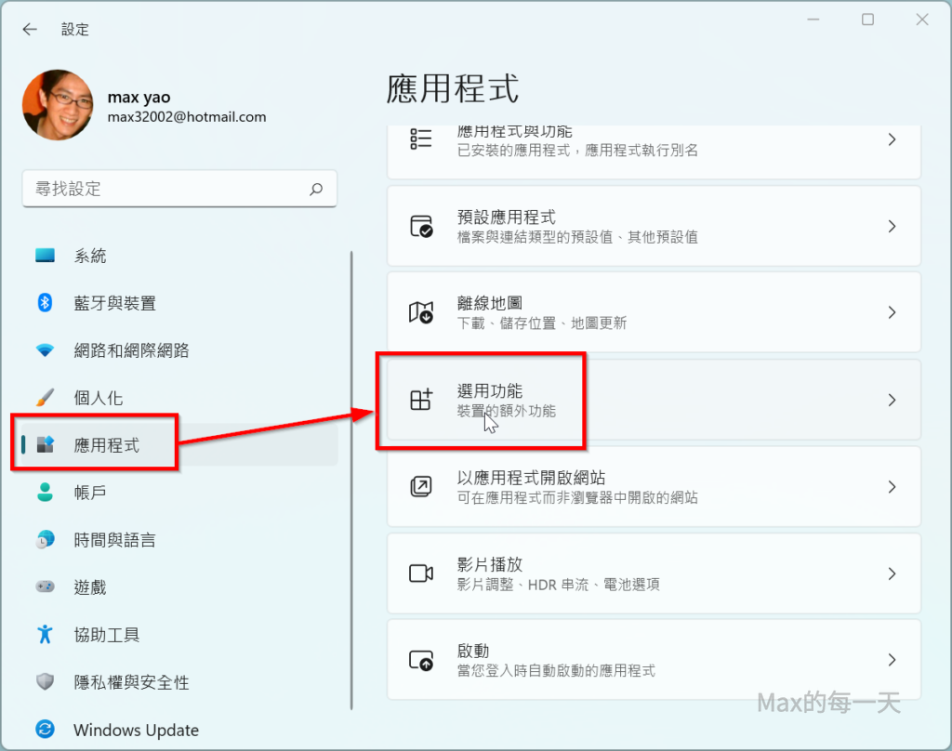Open the 選用功能 title
Image resolution: width=952 pixels, height=751 pixels.
pyautogui.click(x=489, y=391)
